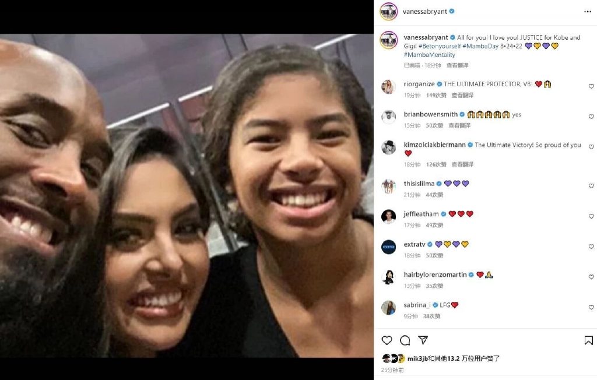Screen dimensions: 597x380
Task: View translation of riorganize's comment
Action: [462, 95]
